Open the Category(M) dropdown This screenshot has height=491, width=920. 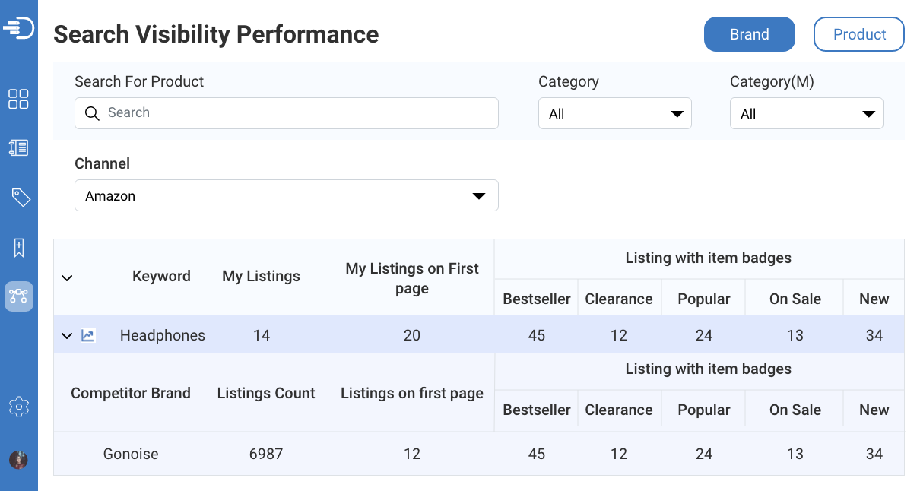pos(806,113)
